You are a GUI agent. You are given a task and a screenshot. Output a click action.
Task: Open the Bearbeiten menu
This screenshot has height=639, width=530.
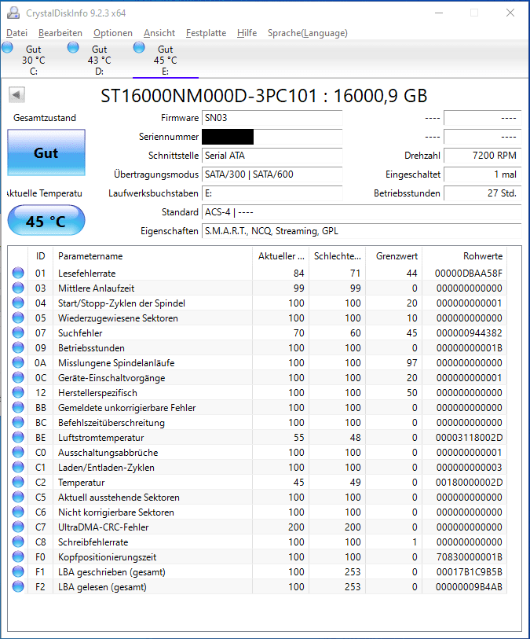pyautogui.click(x=60, y=33)
